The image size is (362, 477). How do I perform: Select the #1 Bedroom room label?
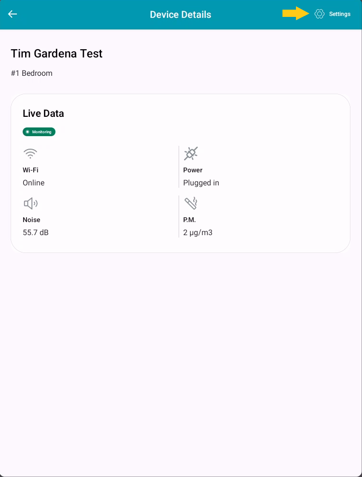tap(31, 73)
